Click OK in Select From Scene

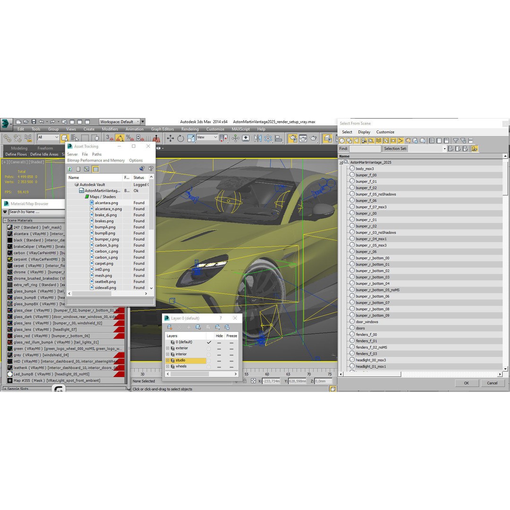[x=467, y=383]
